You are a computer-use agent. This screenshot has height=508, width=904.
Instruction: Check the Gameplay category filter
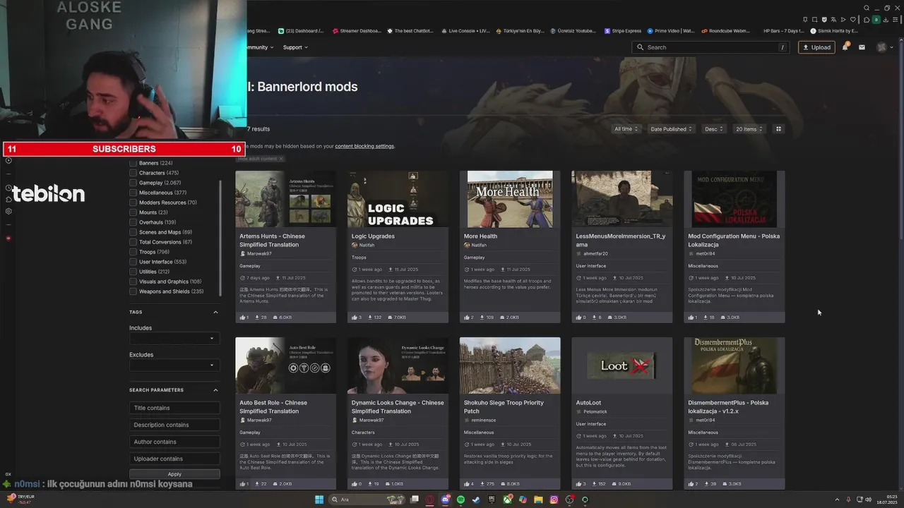[133, 183]
